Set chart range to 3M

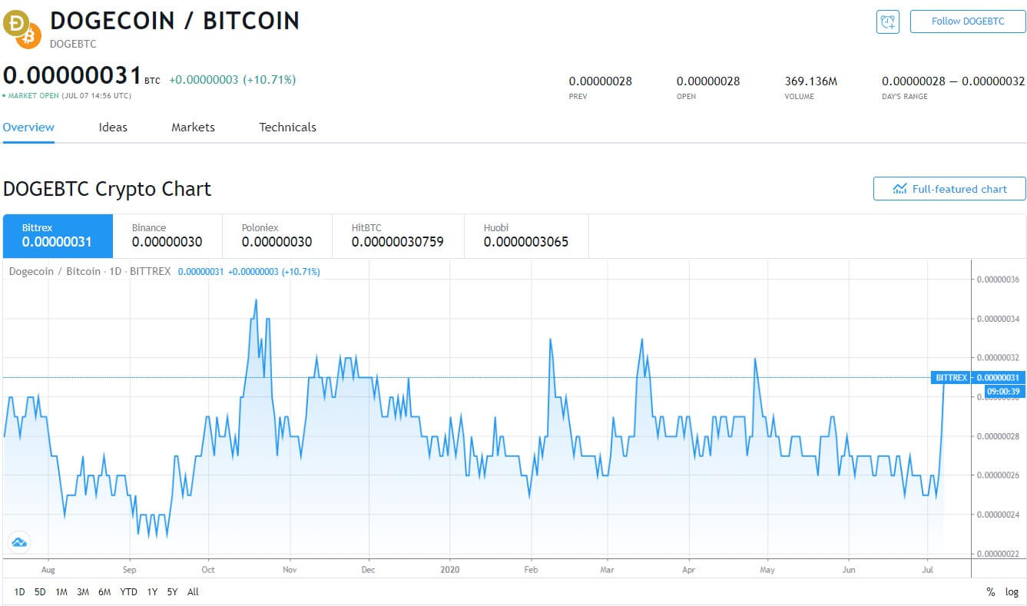(83, 592)
